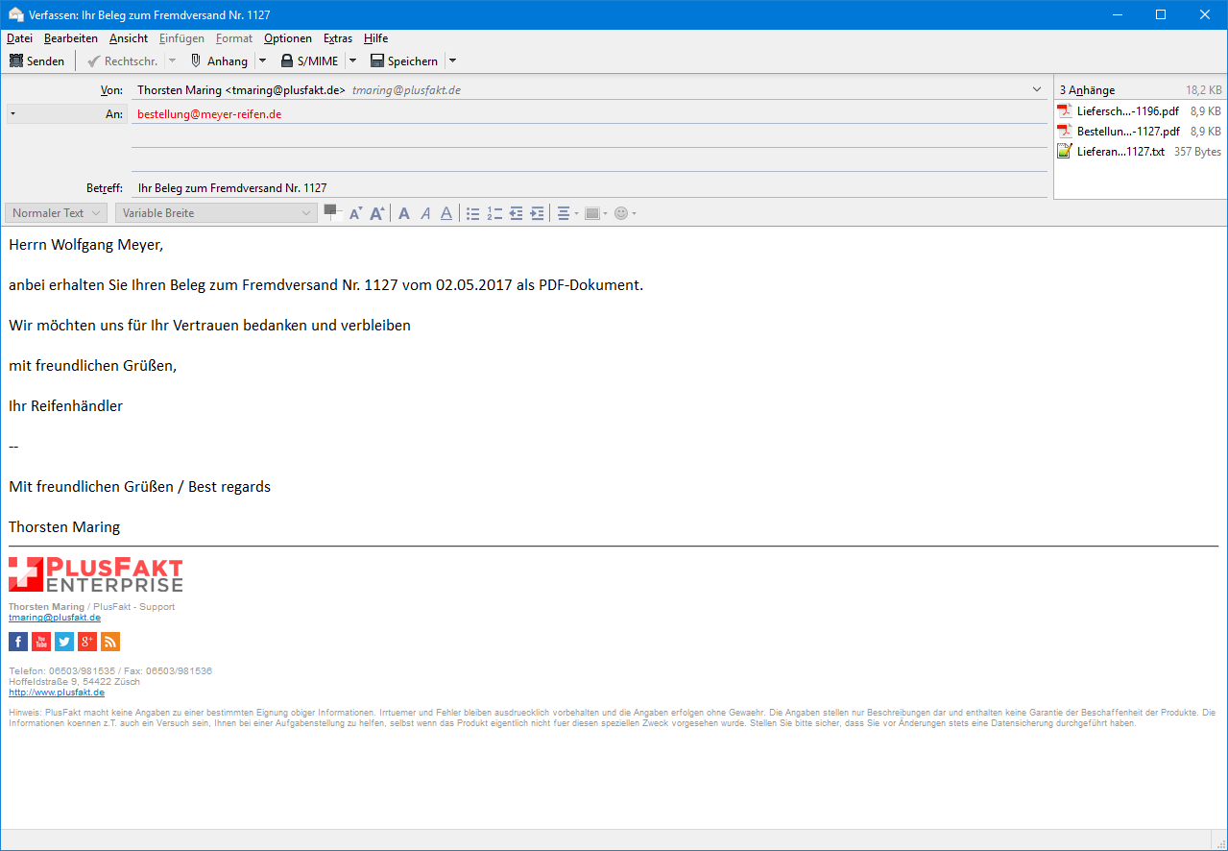Pick text color from the color swatch

pyautogui.click(x=331, y=211)
